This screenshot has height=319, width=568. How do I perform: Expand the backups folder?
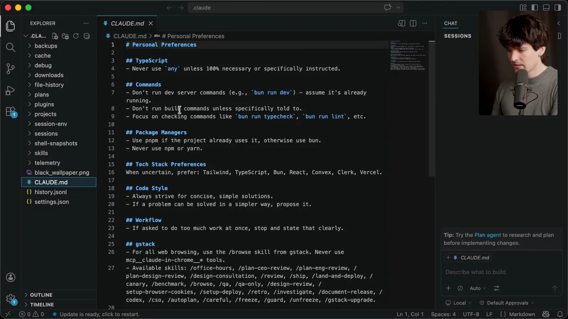(x=59, y=46)
